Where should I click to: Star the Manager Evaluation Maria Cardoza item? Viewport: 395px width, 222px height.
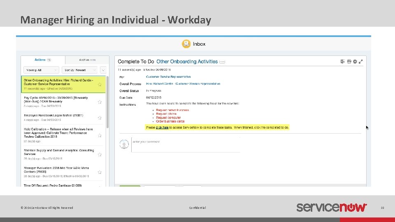click(x=100, y=172)
